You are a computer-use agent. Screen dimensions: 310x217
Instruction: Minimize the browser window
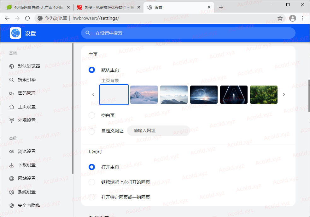tap(273, 5)
